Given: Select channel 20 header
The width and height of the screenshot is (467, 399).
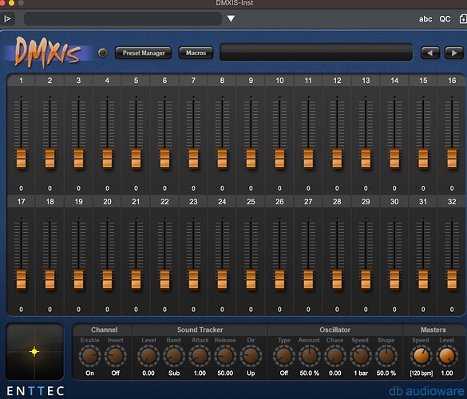Looking at the screenshot, I should (x=107, y=202).
